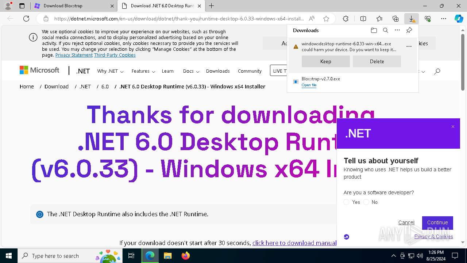Image resolution: width=467 pixels, height=263 pixels.
Task: Open the Favorites list icon
Action: pos(379,19)
